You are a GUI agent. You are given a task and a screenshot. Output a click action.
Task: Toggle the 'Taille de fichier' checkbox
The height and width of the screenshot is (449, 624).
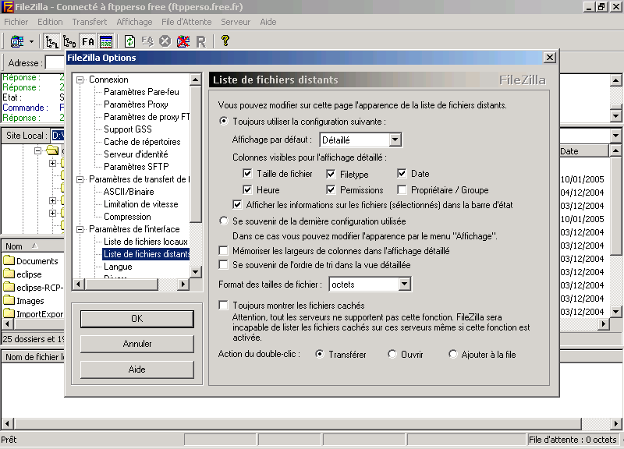tap(247, 173)
